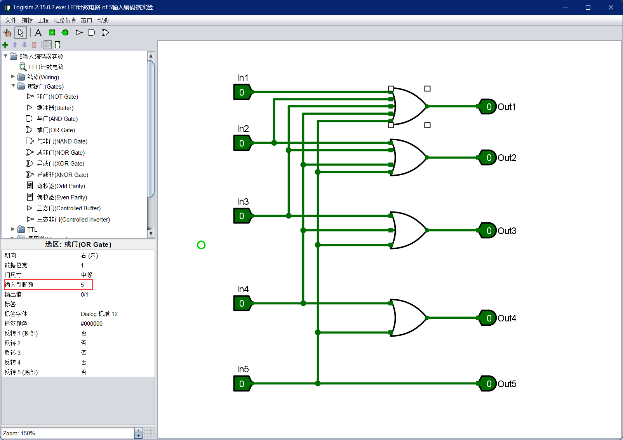Viewport: 623px width, 440px height.
Task: Pick the OR gate toolbar icon
Action: tap(105, 33)
